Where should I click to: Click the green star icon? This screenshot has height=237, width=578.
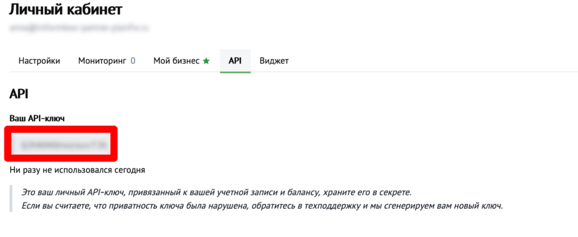[x=207, y=61]
